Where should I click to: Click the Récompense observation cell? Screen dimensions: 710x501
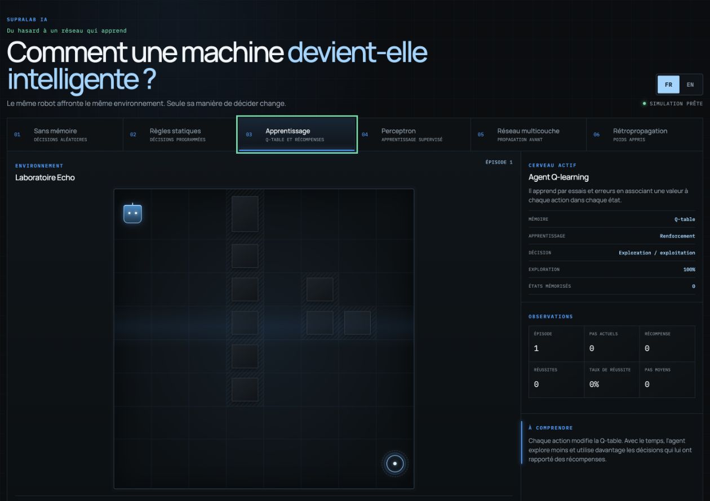[x=667, y=343]
